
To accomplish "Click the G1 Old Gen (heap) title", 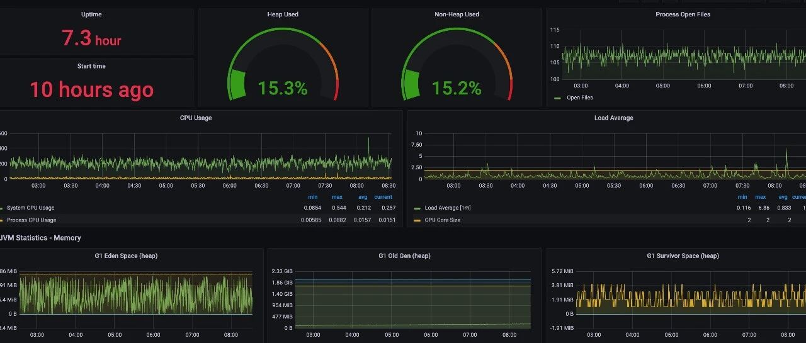I will [x=404, y=256].
